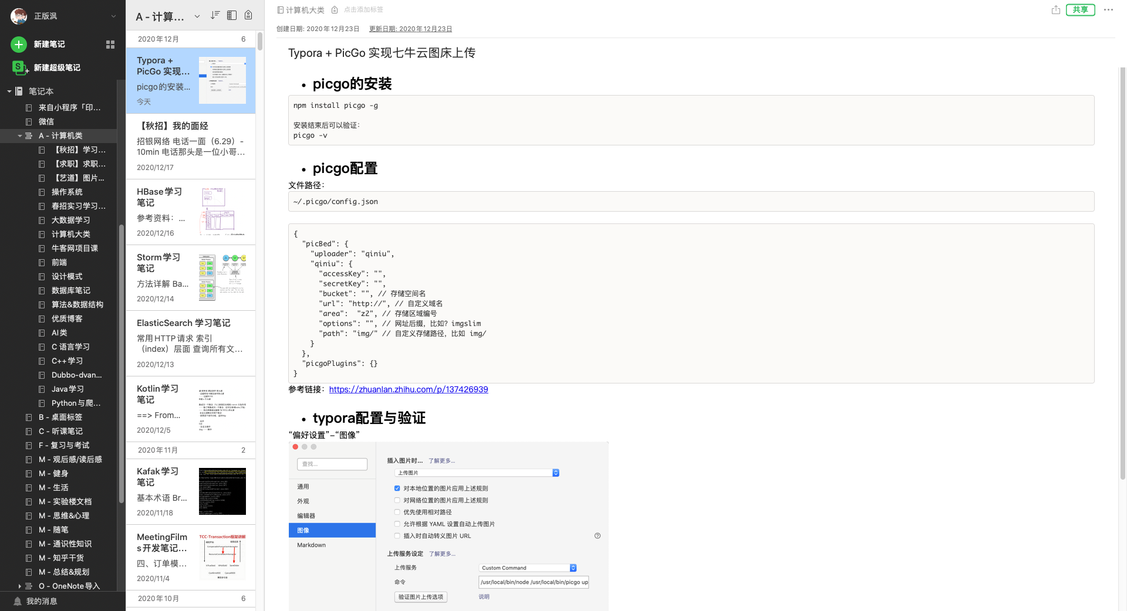Open the more options (...) menu
1127x611 pixels.
point(1108,10)
